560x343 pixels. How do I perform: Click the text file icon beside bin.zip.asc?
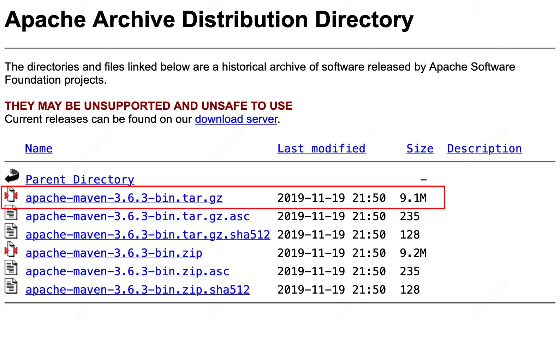click(11, 268)
